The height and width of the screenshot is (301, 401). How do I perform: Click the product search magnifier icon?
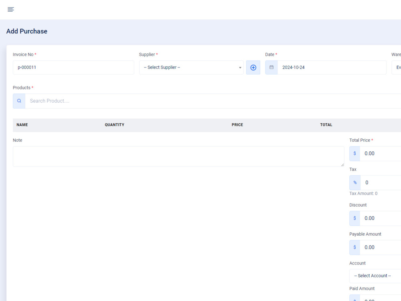[x=19, y=101]
